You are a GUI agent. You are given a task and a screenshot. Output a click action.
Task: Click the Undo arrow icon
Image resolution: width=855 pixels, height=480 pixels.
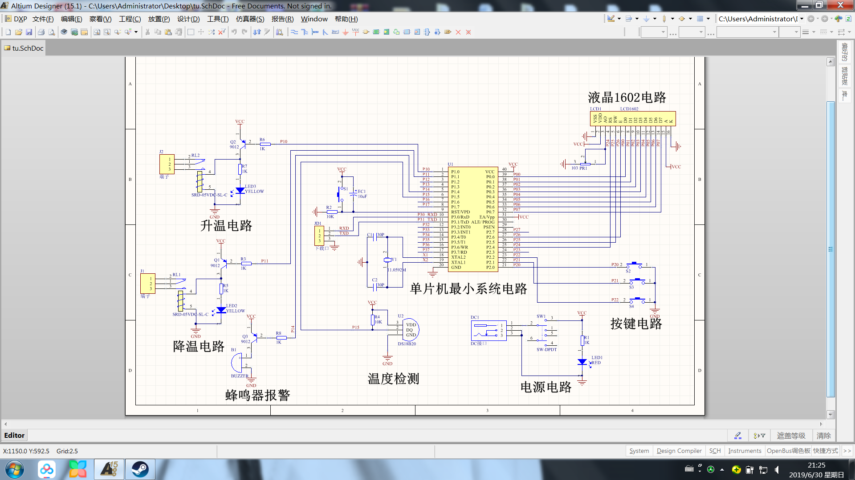(234, 32)
